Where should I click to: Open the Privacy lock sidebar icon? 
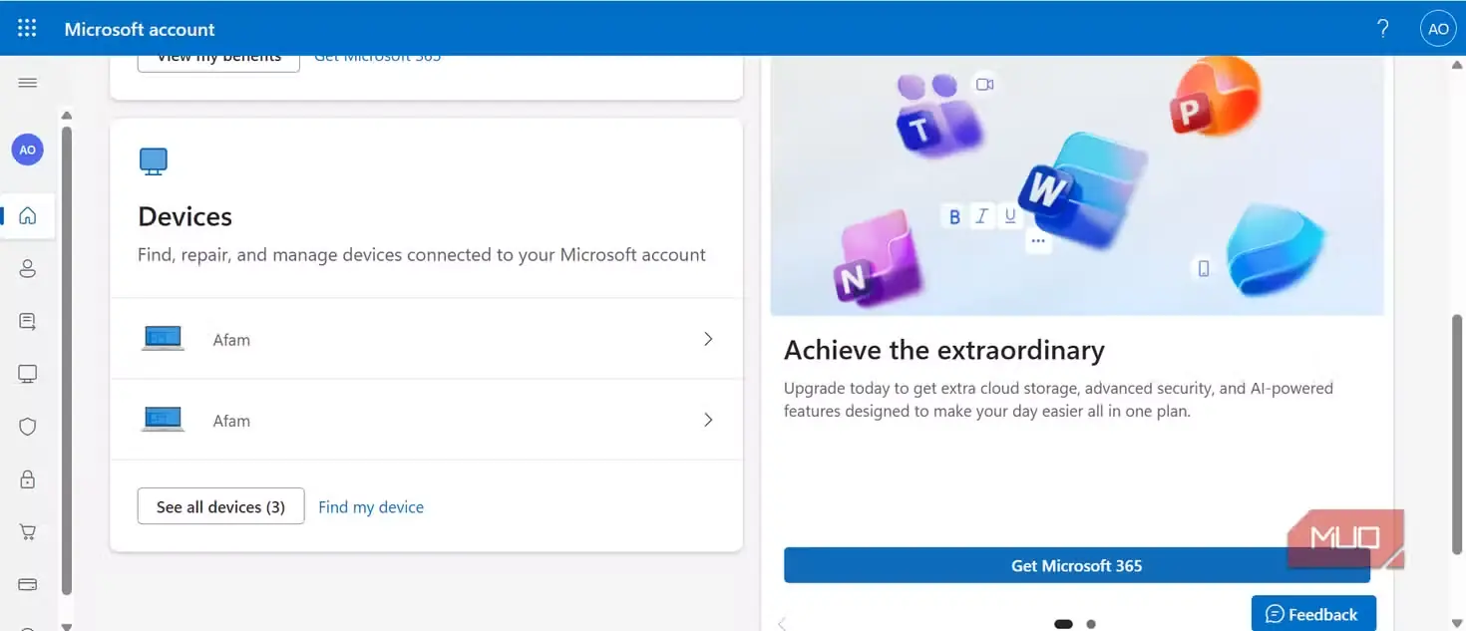[x=28, y=479]
